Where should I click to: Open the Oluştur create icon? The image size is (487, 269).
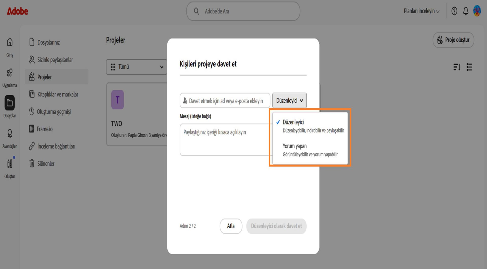(10, 164)
